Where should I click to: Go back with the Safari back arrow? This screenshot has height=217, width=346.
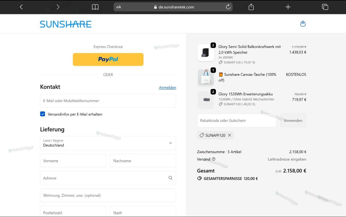click(21, 7)
